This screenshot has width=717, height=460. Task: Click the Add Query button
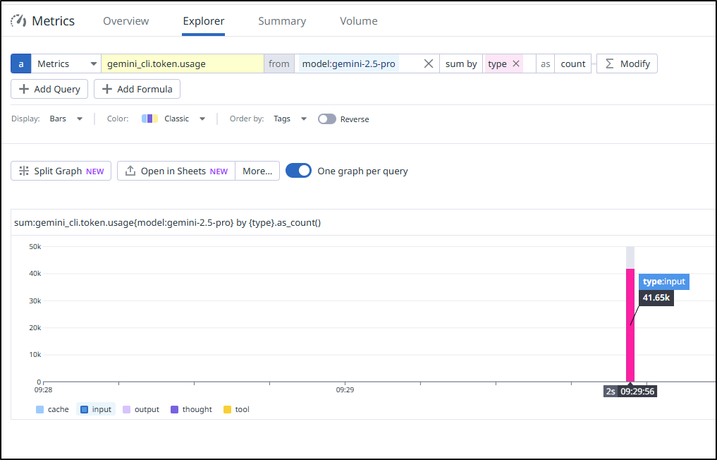49,89
